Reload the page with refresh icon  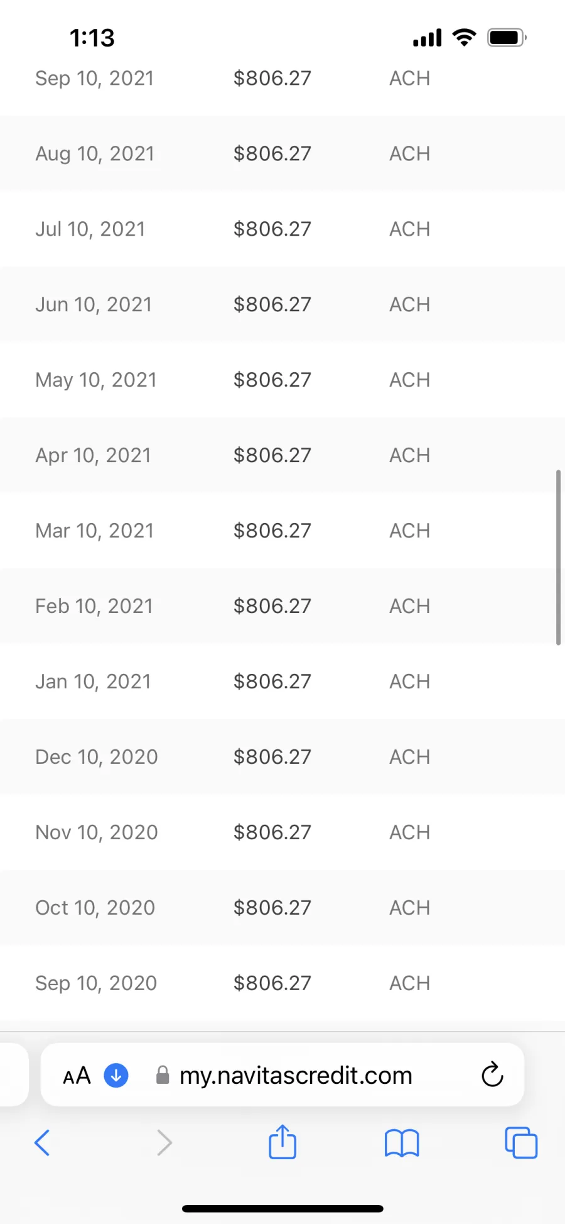pyautogui.click(x=492, y=1074)
